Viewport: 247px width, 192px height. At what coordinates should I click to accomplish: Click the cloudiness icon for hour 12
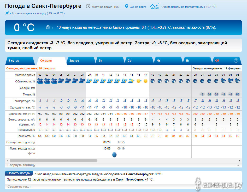pos(110,81)
